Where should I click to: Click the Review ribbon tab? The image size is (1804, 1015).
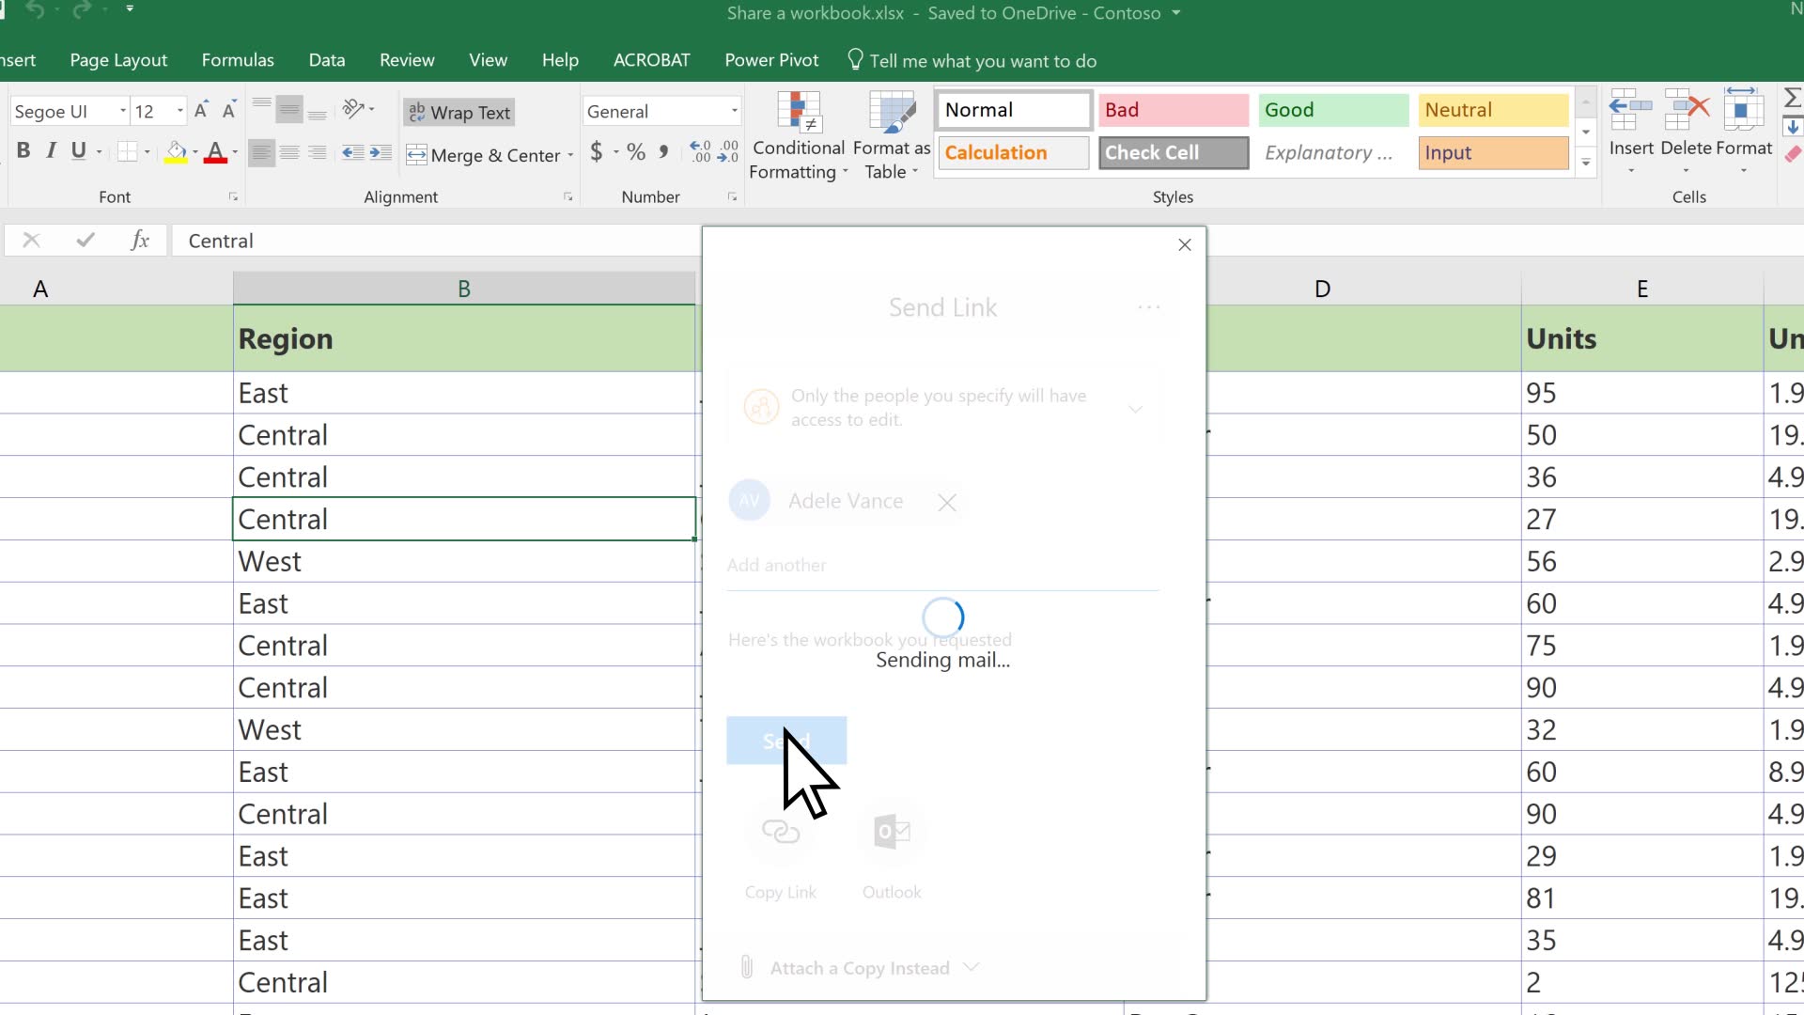pyautogui.click(x=408, y=59)
